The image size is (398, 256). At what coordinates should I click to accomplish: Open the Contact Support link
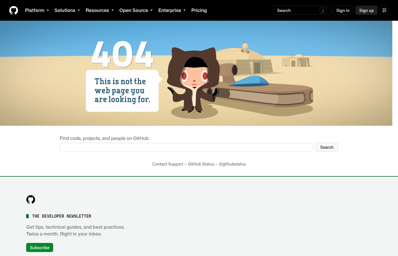[x=168, y=164]
